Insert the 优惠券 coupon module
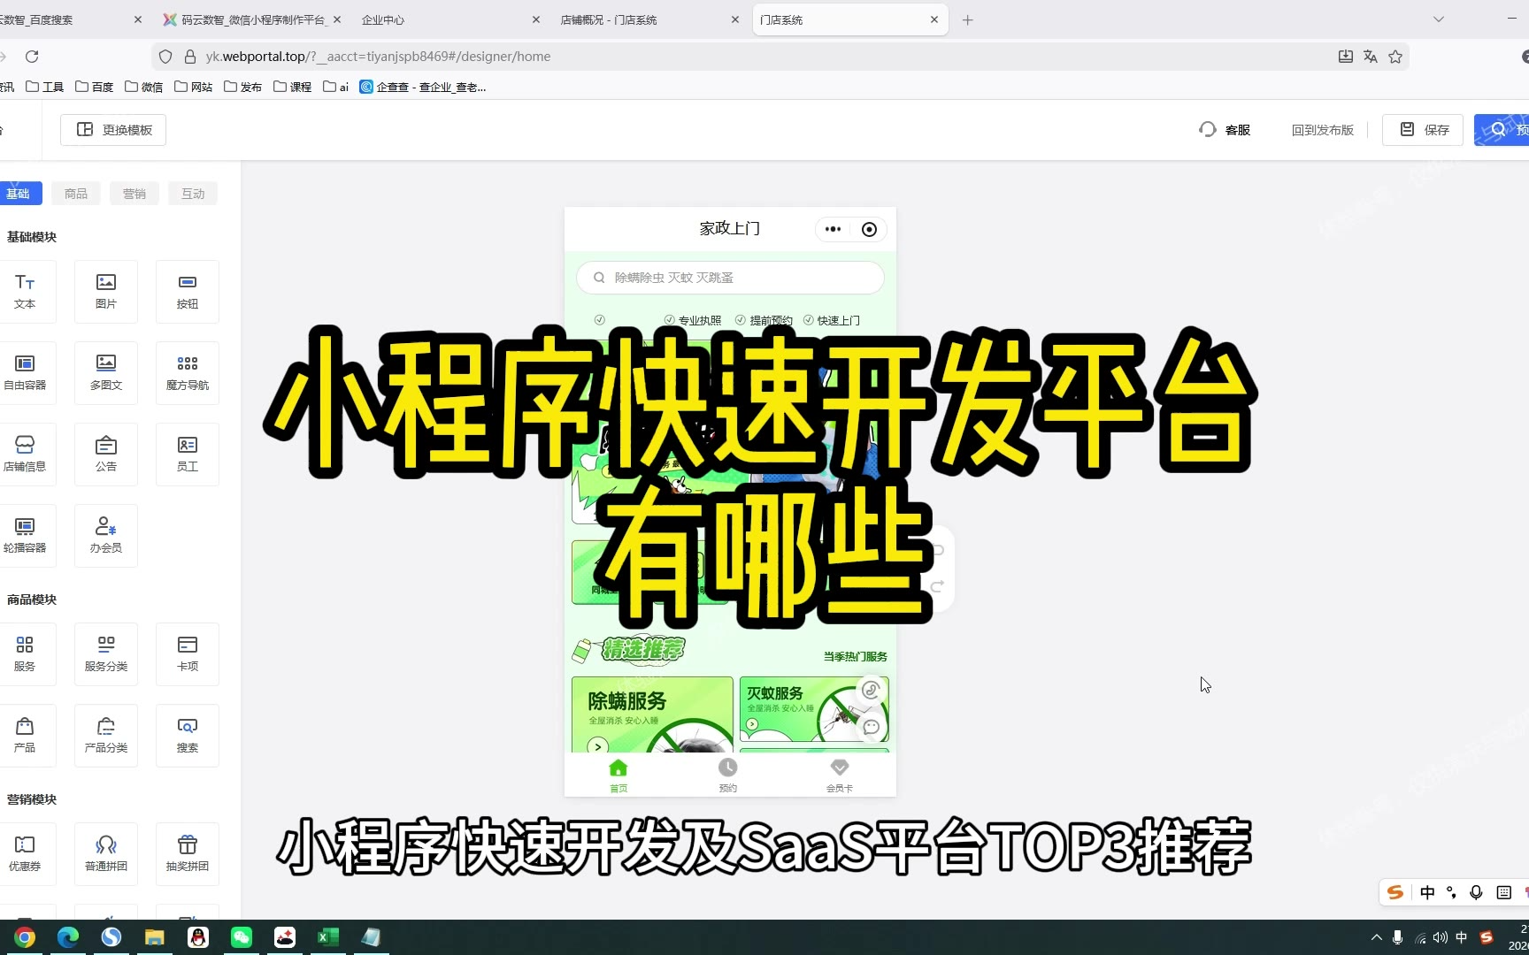The width and height of the screenshot is (1529, 955). pos(25,853)
